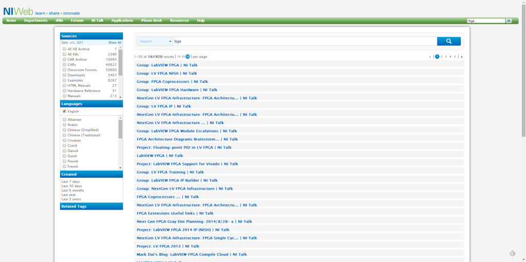Filter created in Last 30 days
This screenshot has width=526, height=262.
(71, 186)
